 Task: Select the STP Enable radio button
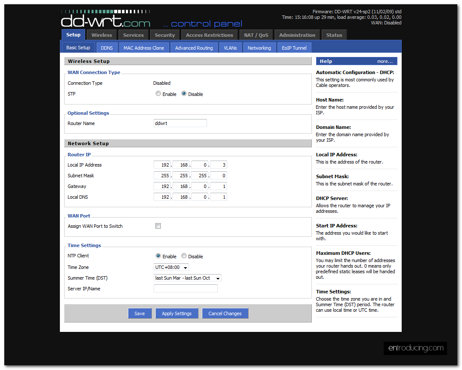point(158,93)
